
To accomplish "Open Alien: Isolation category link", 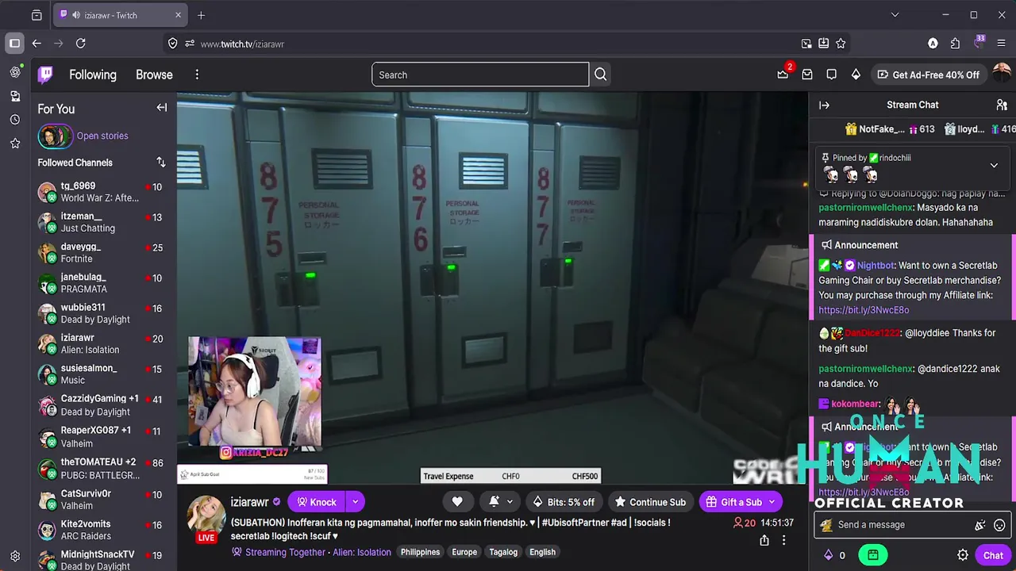I will [362, 552].
